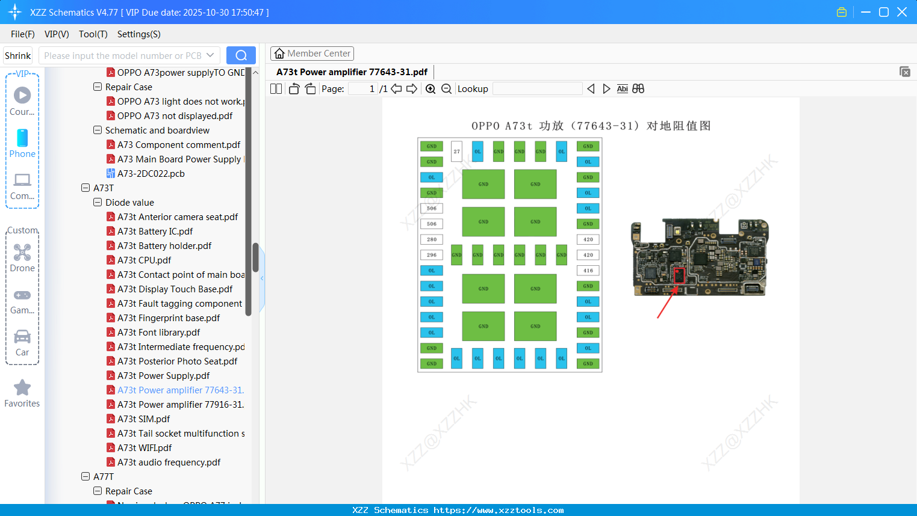Collapse the tree panel with side handle
The width and height of the screenshot is (917, 516).
click(x=262, y=278)
